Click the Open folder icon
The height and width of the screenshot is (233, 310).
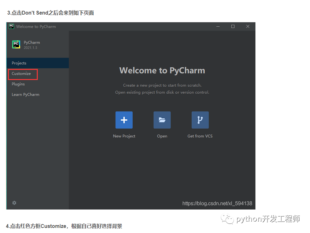(x=162, y=120)
